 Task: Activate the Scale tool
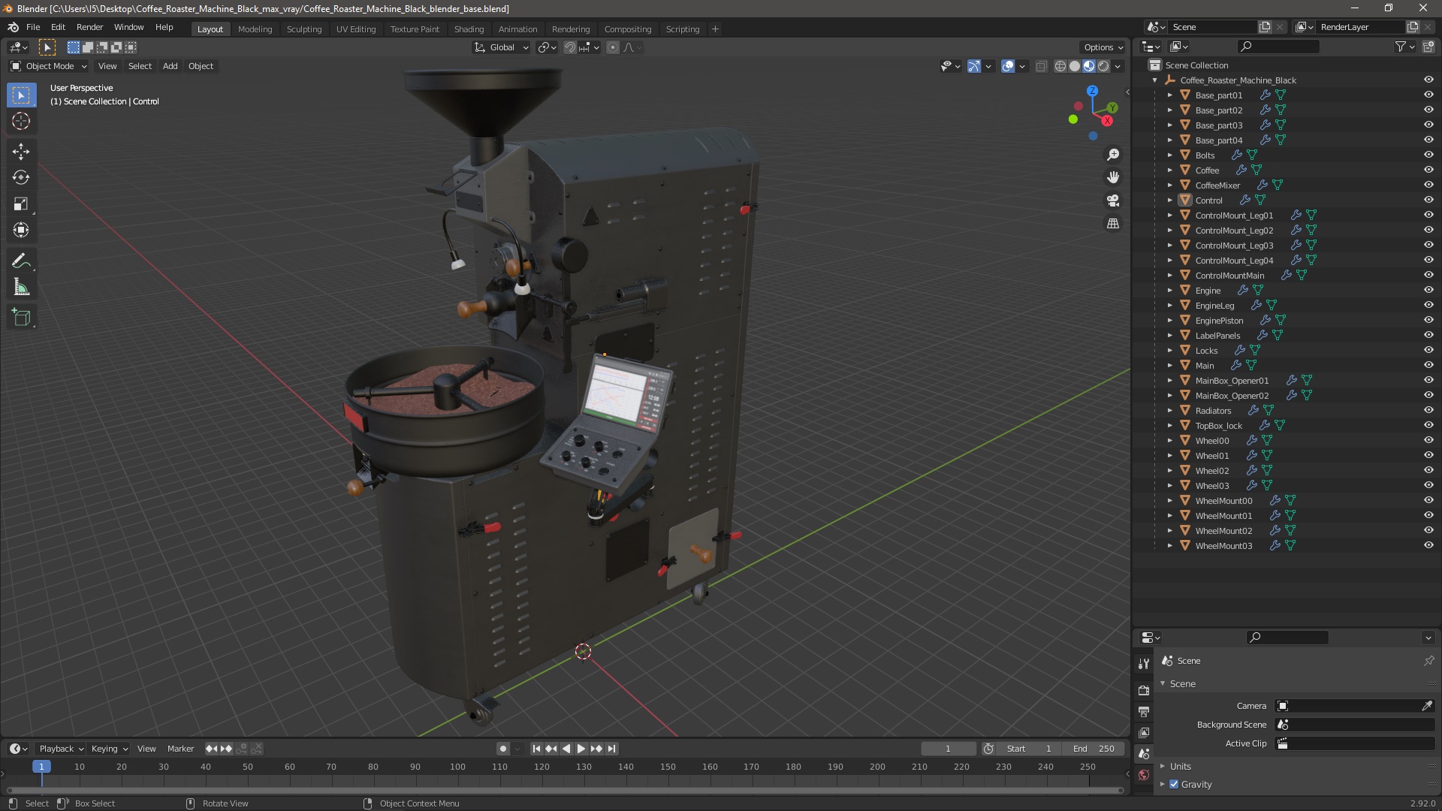(21, 204)
